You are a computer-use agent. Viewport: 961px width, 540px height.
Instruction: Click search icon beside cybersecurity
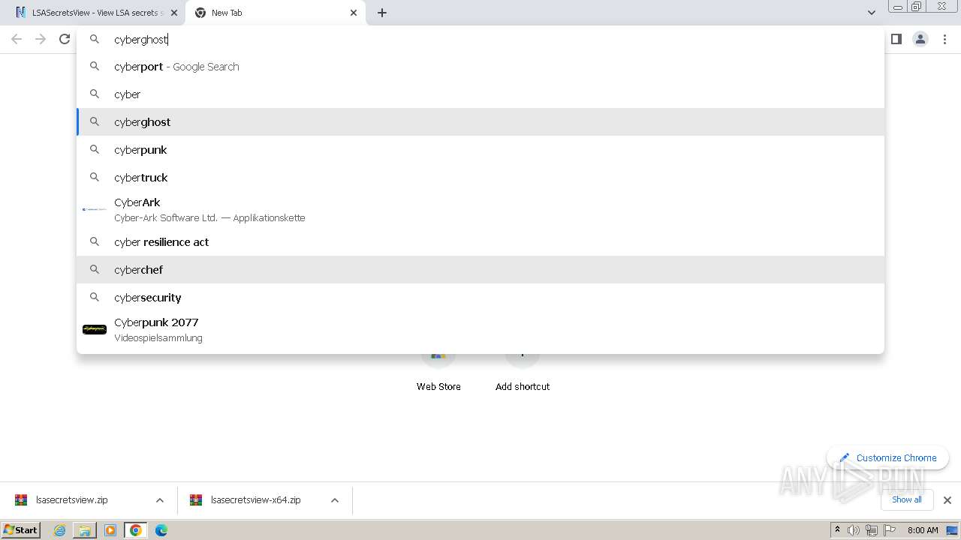[x=95, y=298]
